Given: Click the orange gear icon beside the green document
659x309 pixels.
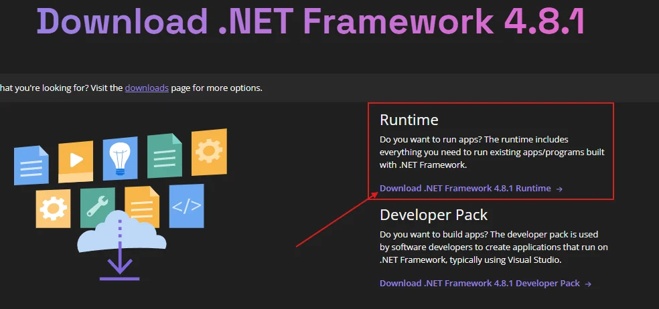Looking at the screenshot, I should [210, 152].
